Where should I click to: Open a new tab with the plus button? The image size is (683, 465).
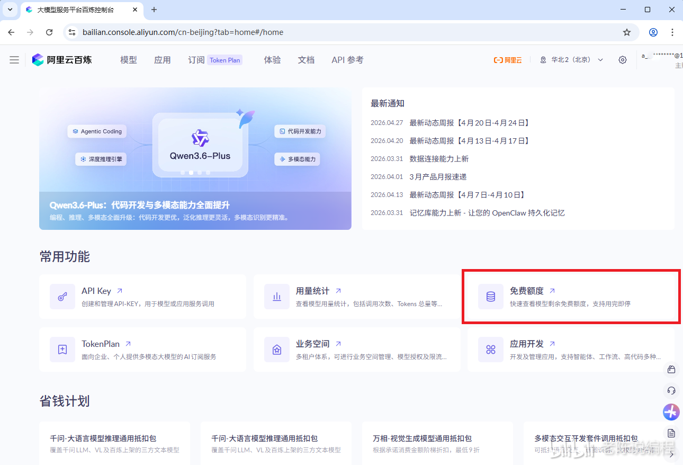154,10
